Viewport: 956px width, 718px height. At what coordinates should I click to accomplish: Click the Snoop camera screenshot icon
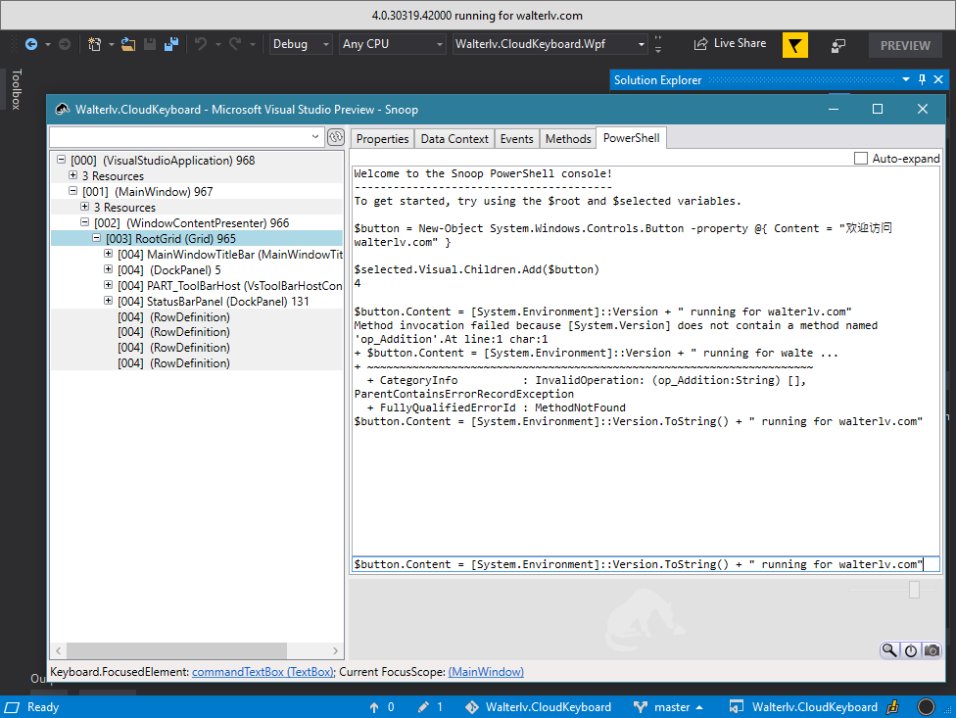tap(932, 650)
